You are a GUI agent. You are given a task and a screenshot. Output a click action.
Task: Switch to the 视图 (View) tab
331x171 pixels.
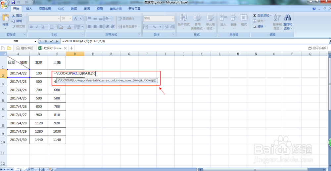[x=100, y=9]
